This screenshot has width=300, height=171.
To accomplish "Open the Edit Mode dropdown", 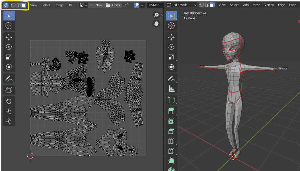I will [182, 5].
